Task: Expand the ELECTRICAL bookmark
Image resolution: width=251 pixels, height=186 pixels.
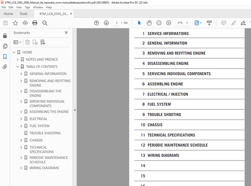Action: 21,119
